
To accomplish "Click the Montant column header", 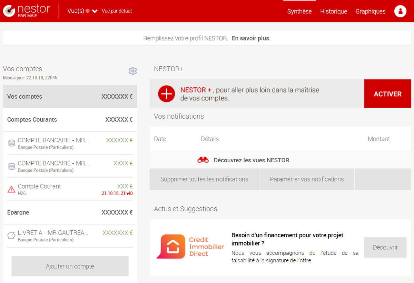I will coord(379,139).
